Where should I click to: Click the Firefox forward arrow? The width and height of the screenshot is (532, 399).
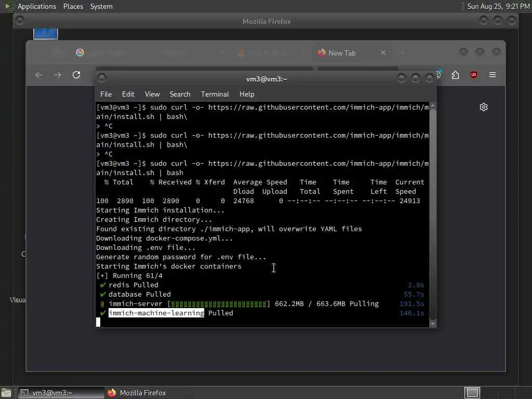58,75
